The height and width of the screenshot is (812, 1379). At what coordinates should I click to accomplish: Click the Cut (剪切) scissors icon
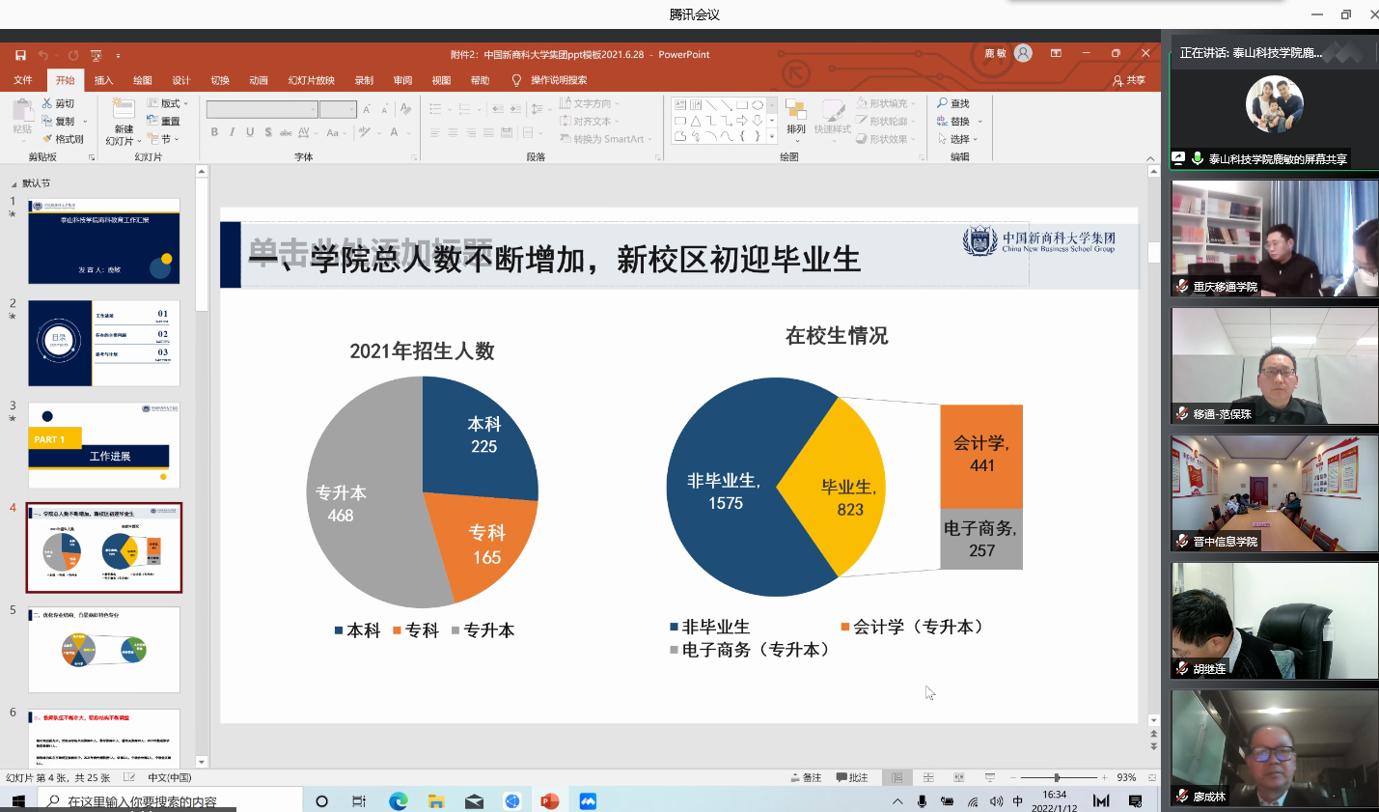(x=47, y=103)
